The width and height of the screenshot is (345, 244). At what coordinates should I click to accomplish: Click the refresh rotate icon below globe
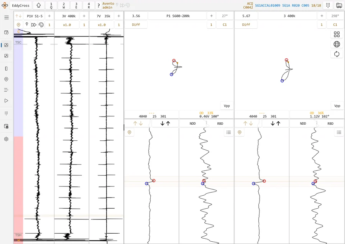tap(337, 54)
